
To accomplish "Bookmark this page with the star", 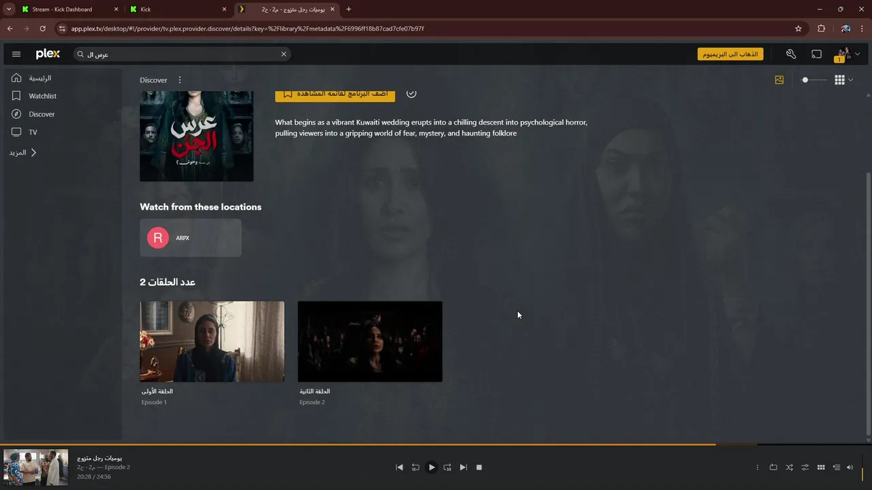I will 798,29.
